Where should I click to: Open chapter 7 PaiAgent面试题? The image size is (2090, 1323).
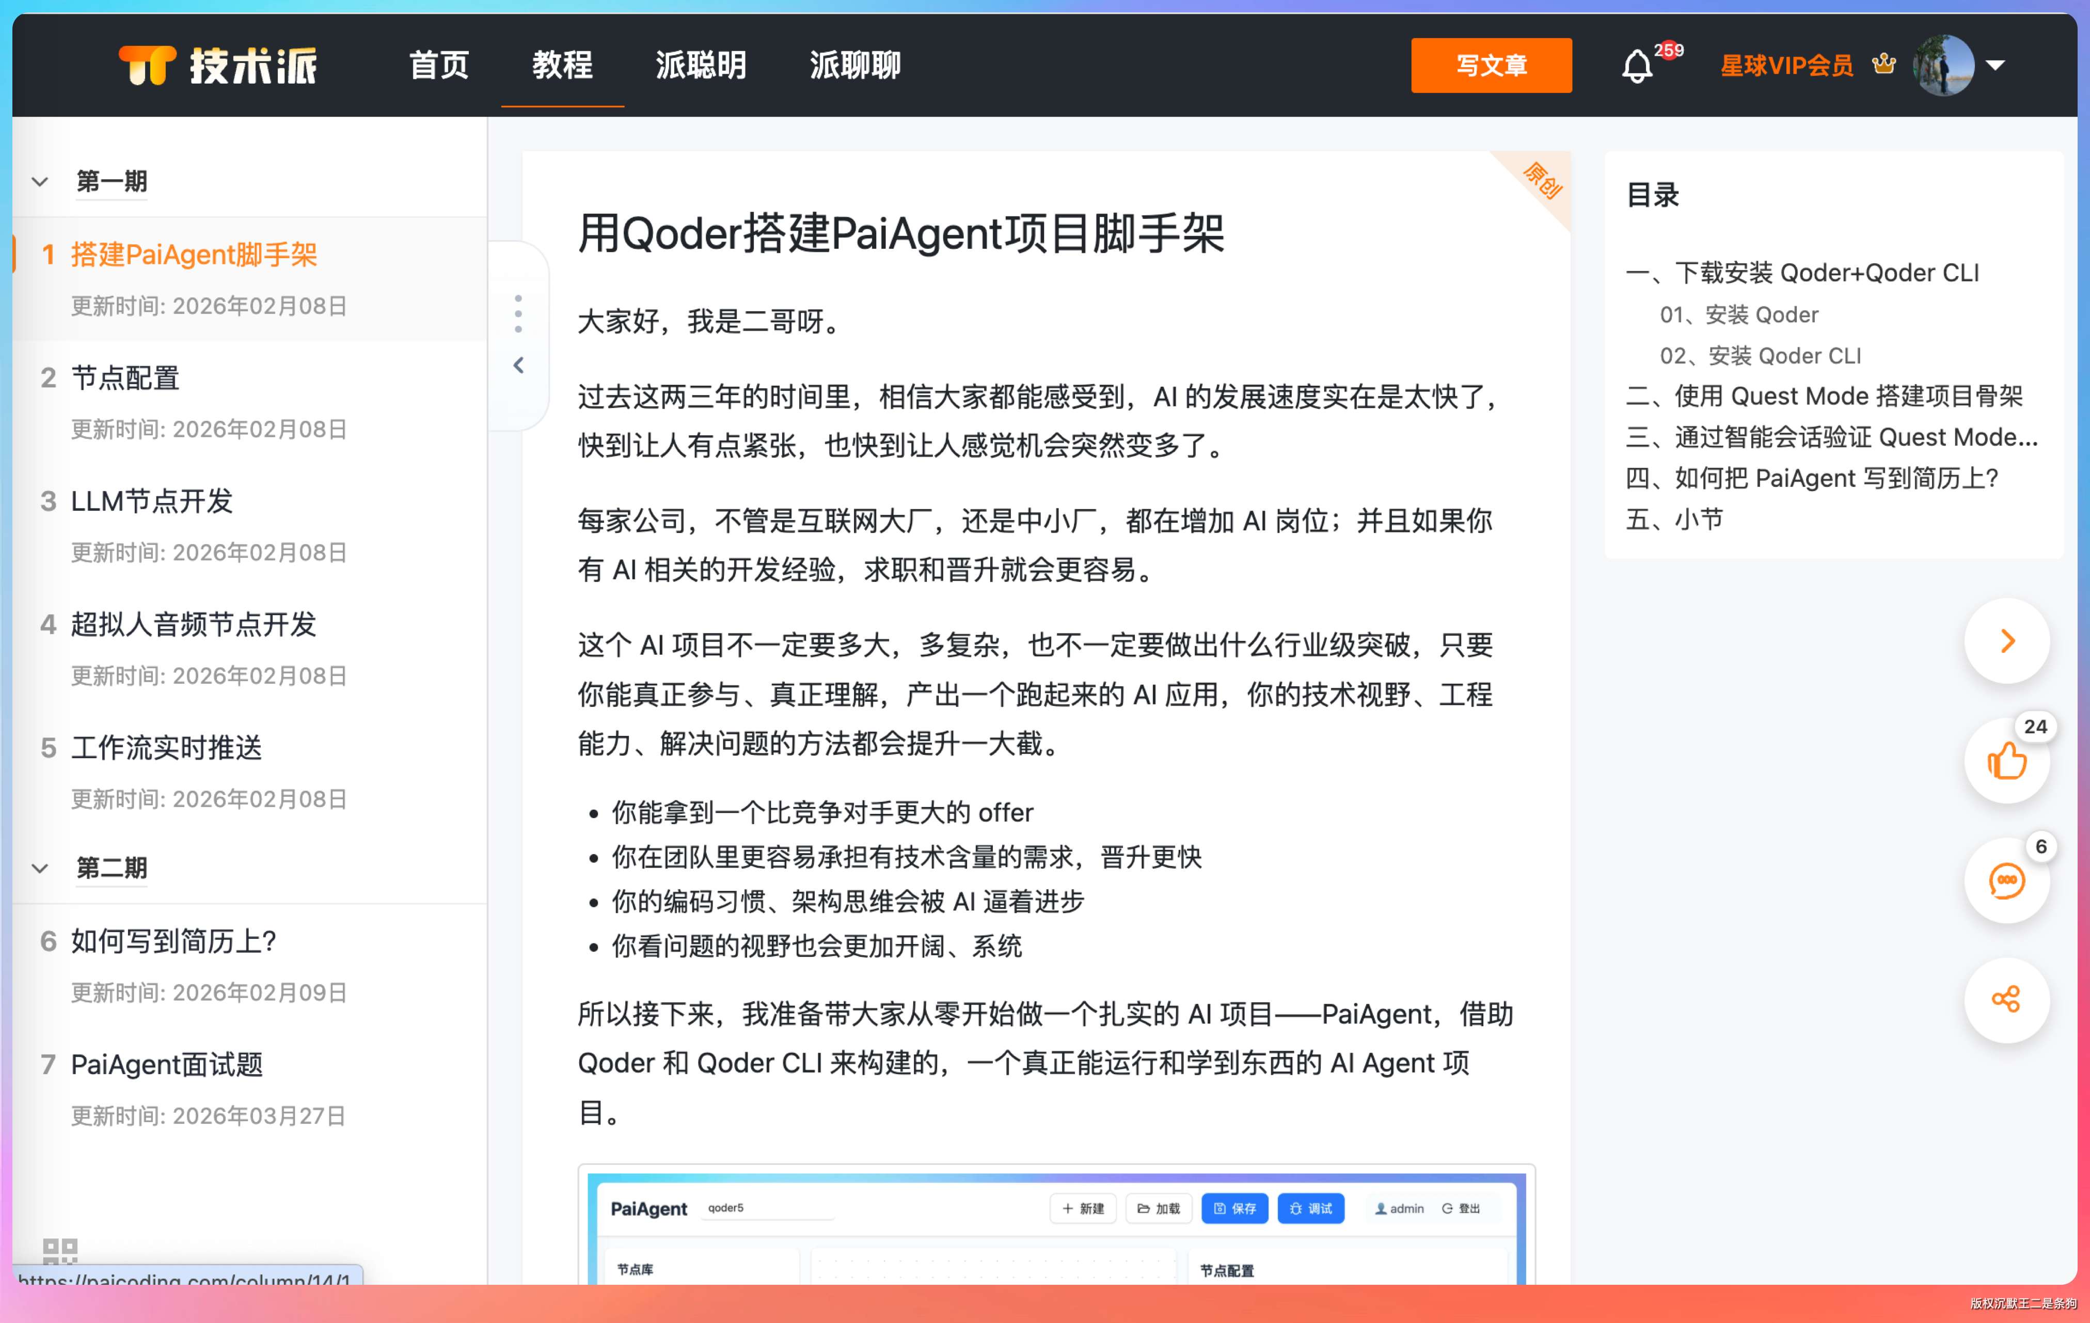coord(167,1064)
